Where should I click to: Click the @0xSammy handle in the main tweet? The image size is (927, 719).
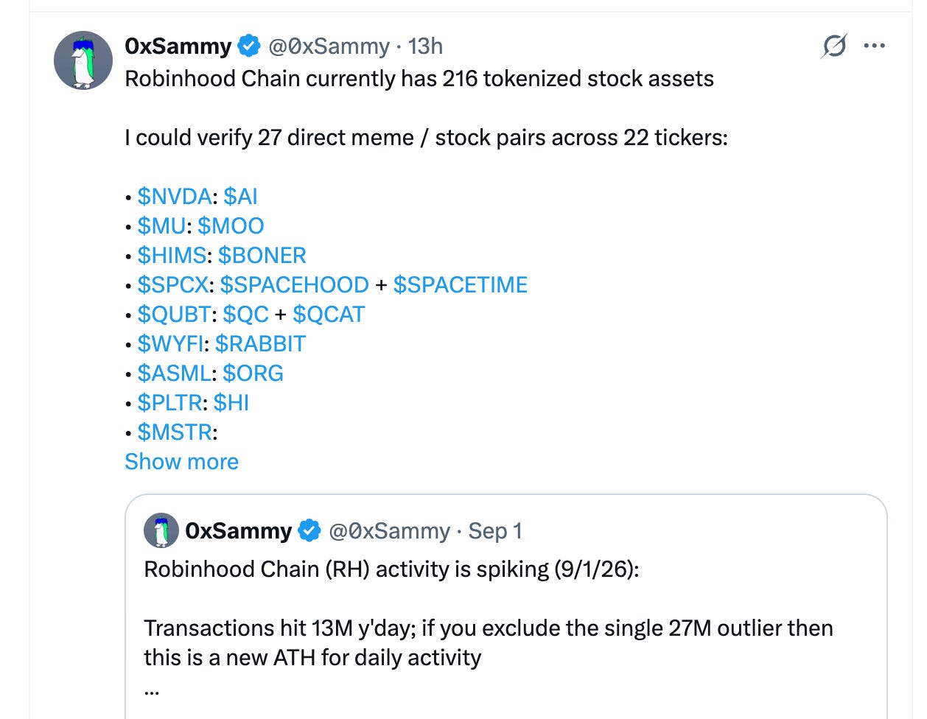coord(329,46)
